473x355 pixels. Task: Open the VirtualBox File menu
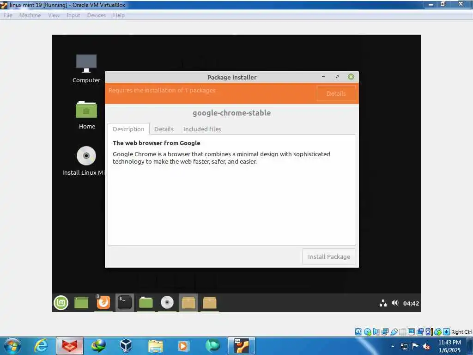[8, 15]
